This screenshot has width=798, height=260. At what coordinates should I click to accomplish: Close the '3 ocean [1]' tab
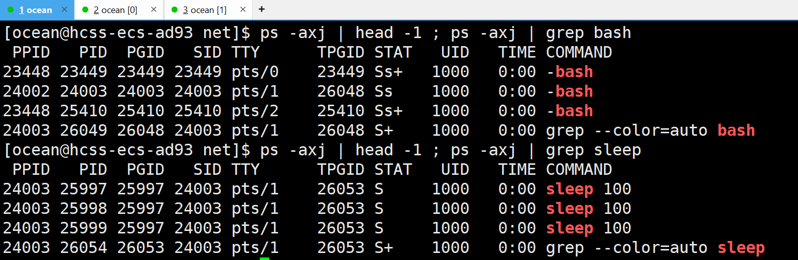(243, 10)
